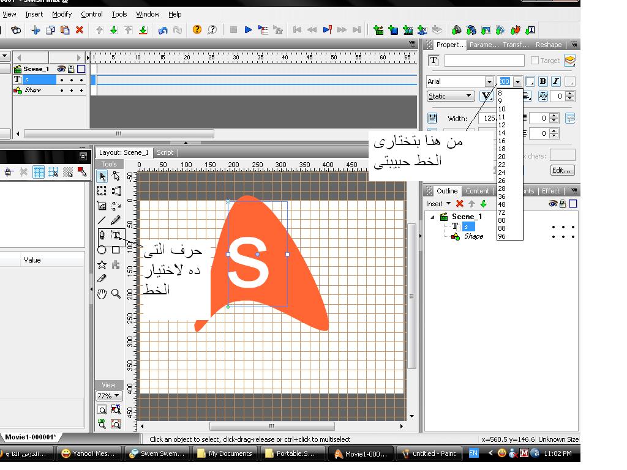The width and height of the screenshot is (627, 470).
Task: Delete using the toolbar red X
Action: (80, 30)
